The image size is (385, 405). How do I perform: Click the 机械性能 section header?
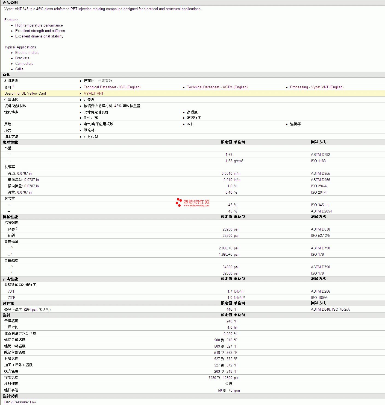pyautogui.click(x=10, y=217)
